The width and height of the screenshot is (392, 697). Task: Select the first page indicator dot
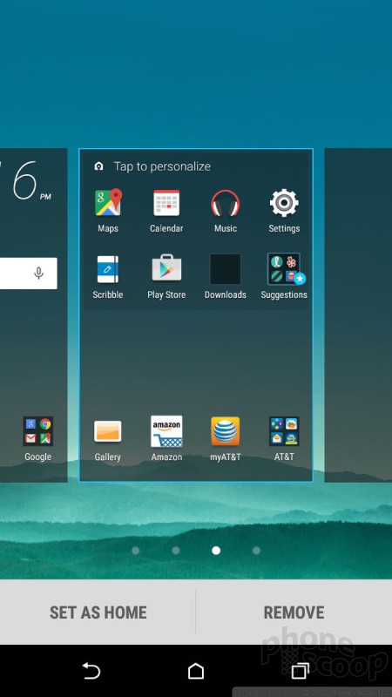(136, 551)
